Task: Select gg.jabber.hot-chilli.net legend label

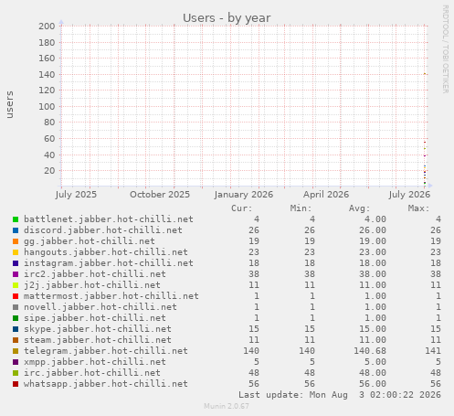Action: pyautogui.click(x=90, y=241)
